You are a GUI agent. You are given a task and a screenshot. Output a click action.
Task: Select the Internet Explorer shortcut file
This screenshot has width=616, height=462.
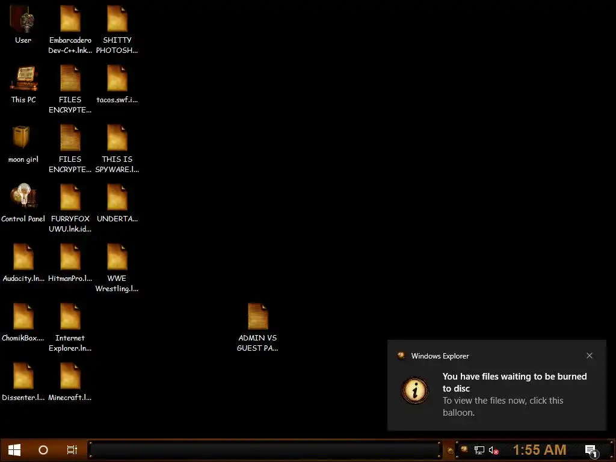(70, 328)
